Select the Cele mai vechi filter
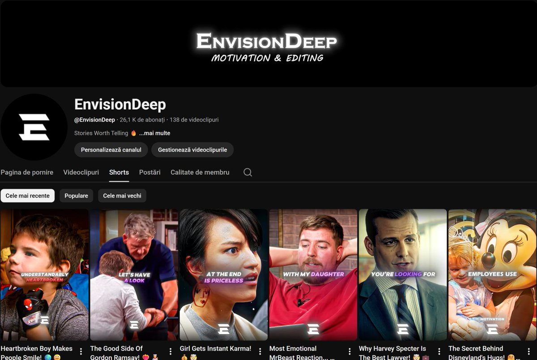537x360 pixels. (122, 196)
